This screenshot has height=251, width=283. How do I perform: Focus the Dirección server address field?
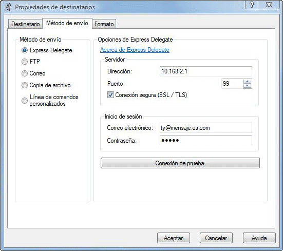tap(206, 71)
